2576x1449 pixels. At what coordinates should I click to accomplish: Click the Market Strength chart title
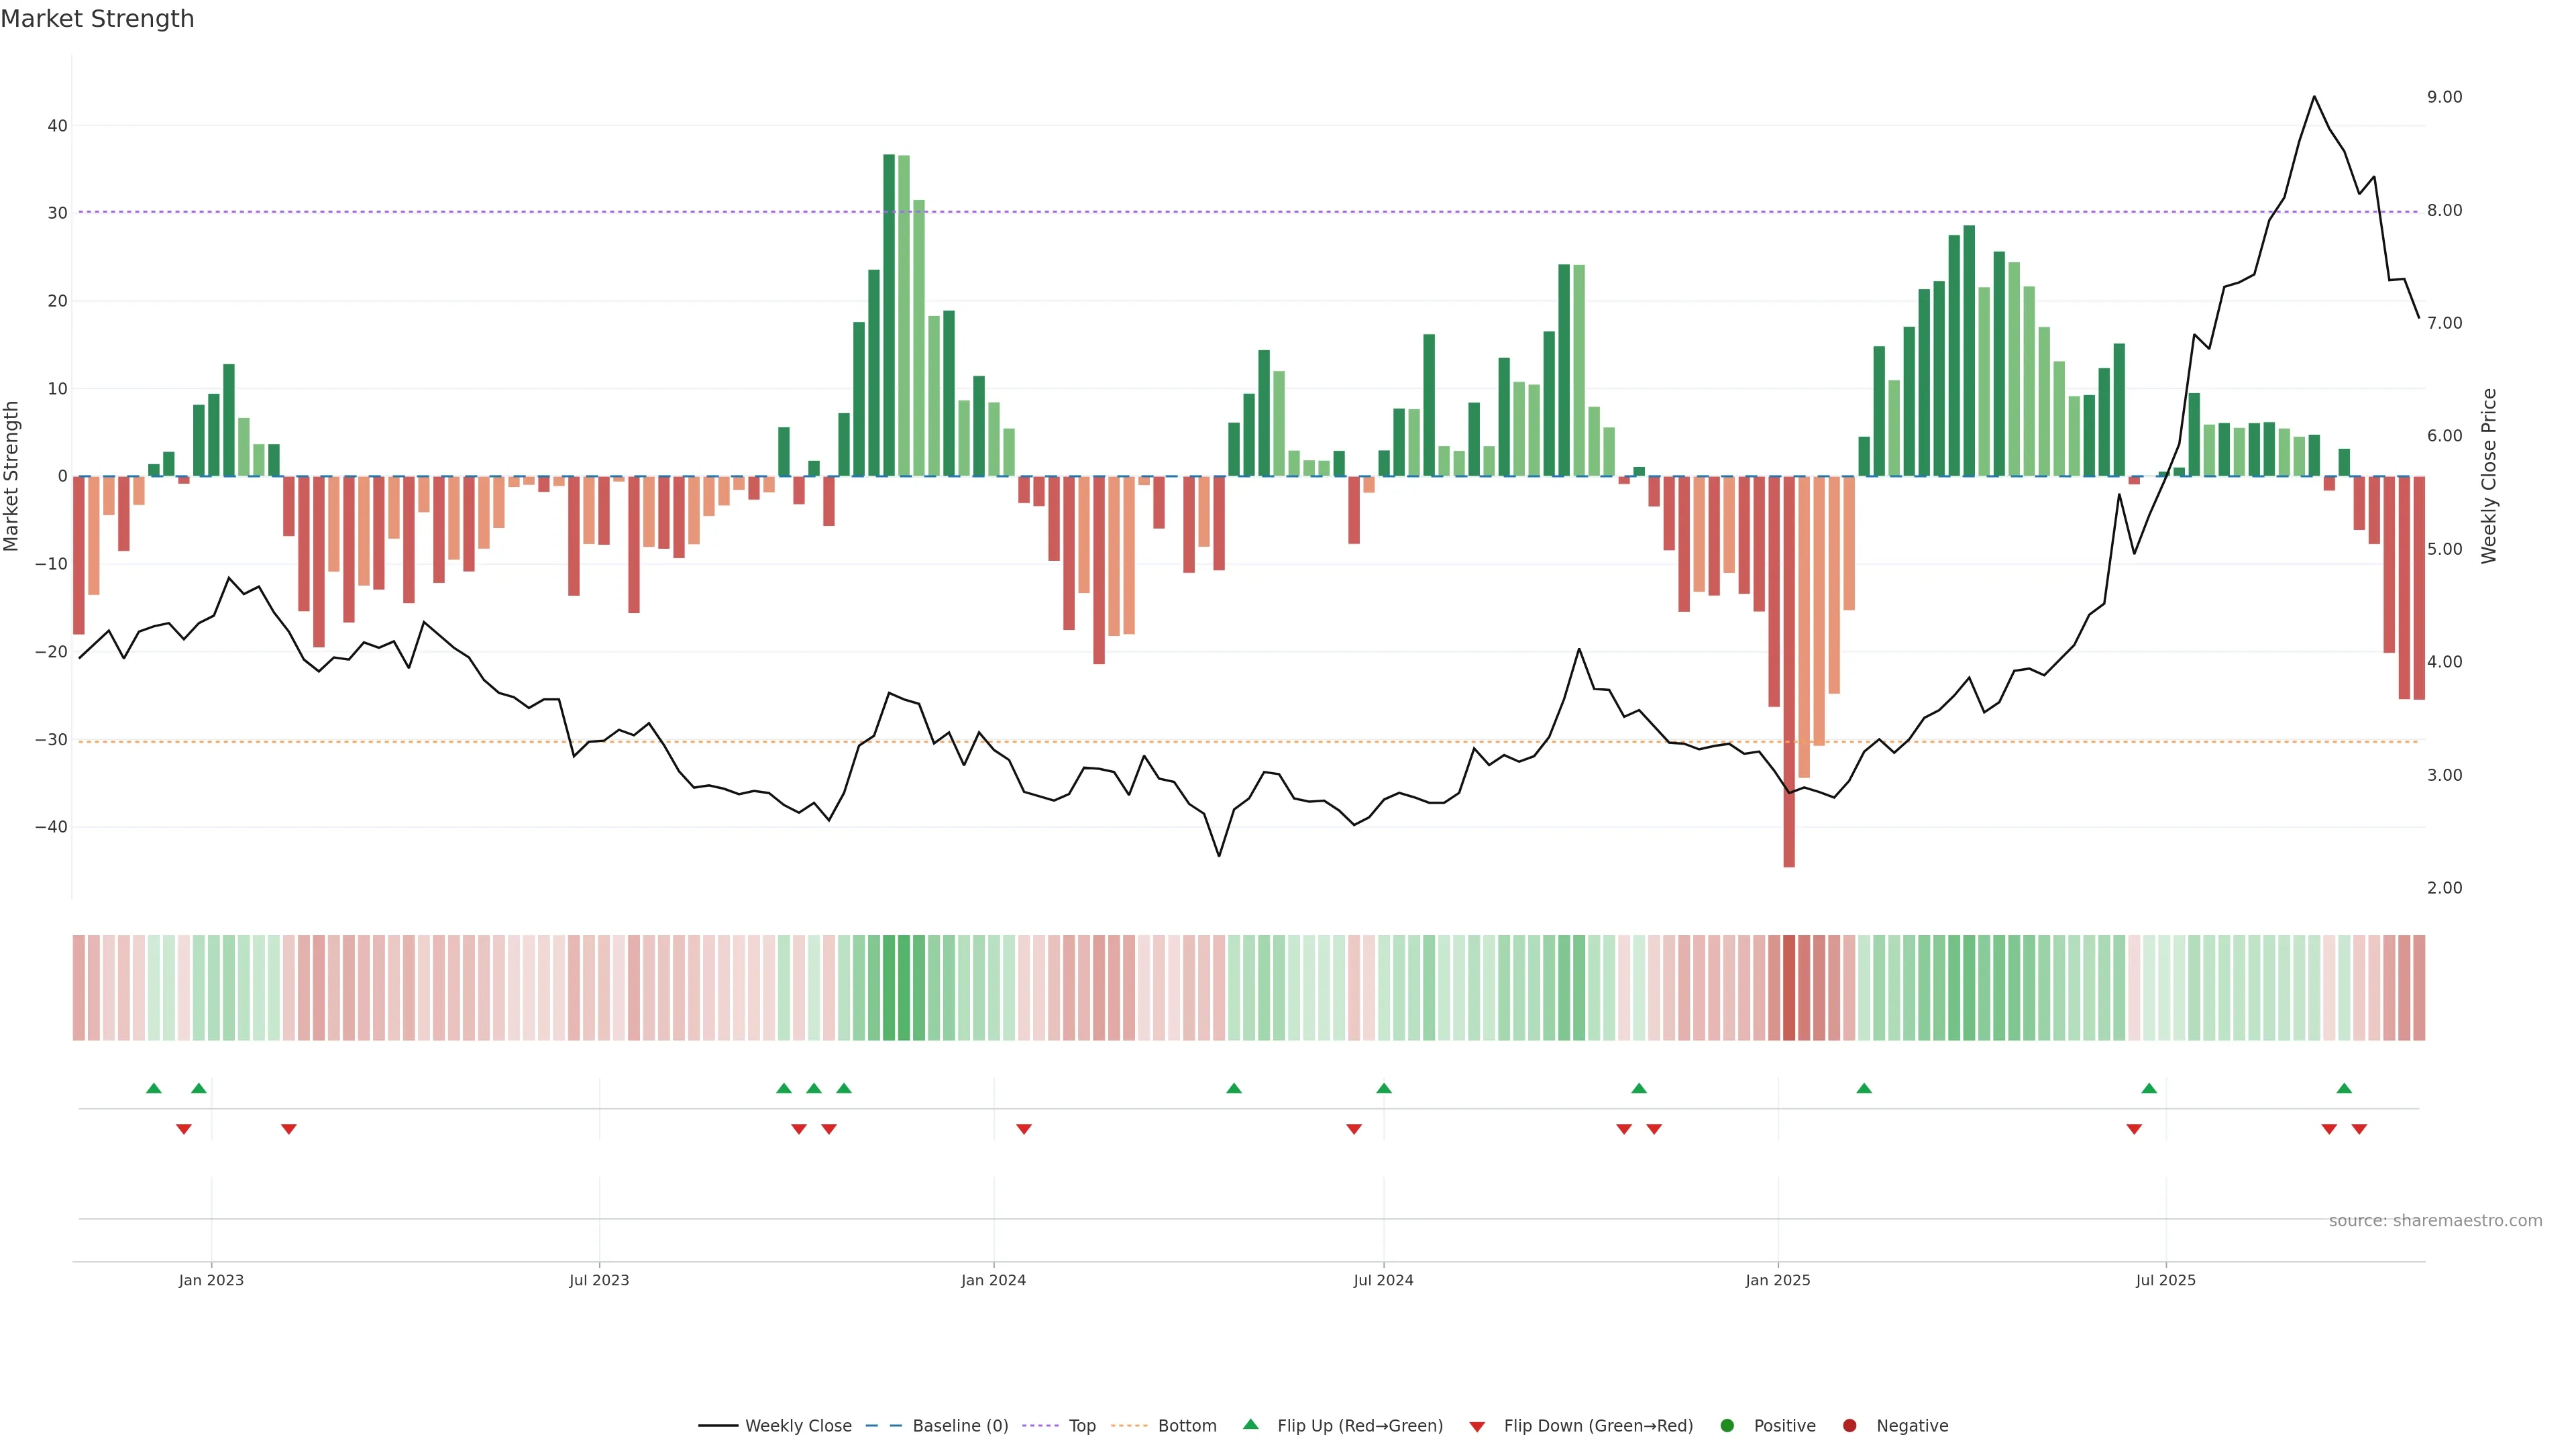tap(97, 19)
